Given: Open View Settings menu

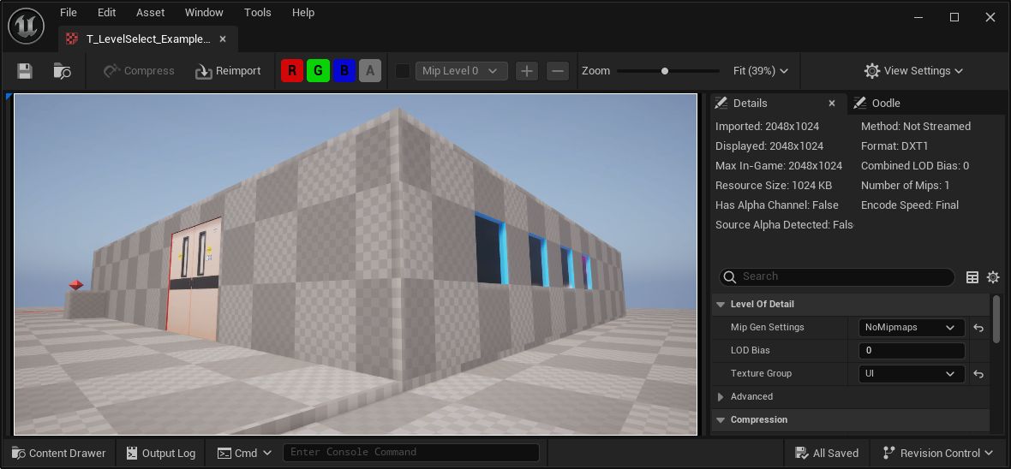Looking at the screenshot, I should [913, 71].
